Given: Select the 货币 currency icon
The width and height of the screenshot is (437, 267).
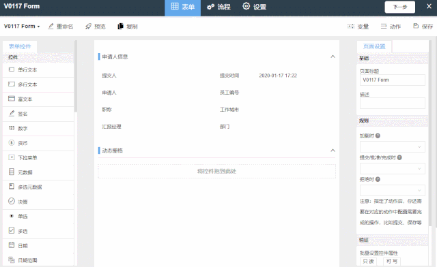Looking at the screenshot, I should tap(12, 142).
